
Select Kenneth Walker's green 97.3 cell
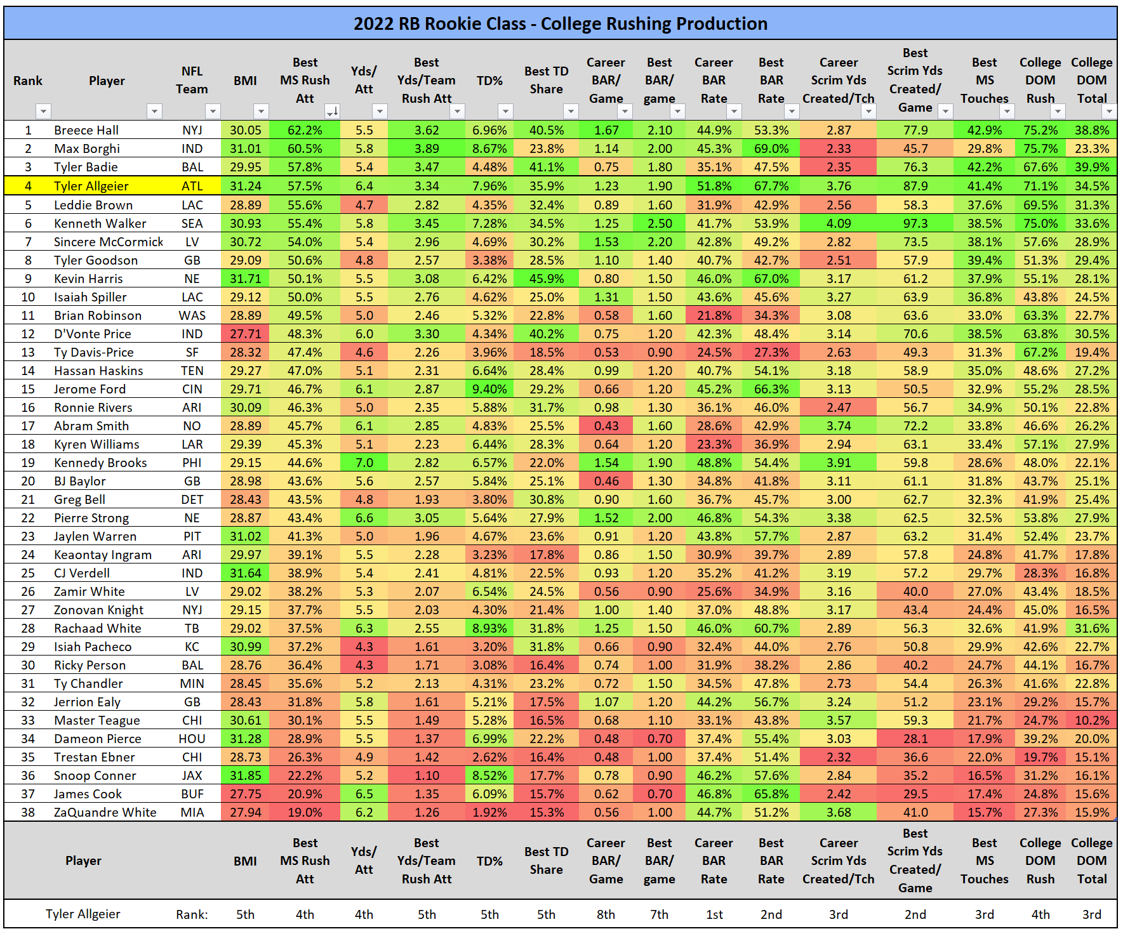[x=915, y=223]
